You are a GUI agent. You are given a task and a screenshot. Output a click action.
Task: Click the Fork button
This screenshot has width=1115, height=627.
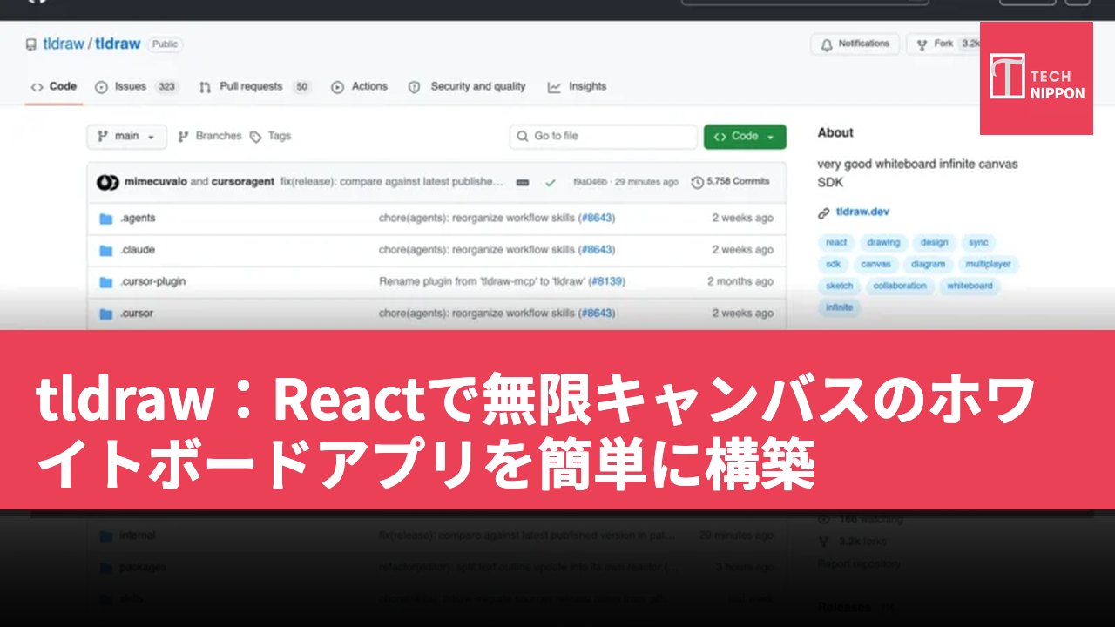click(943, 44)
